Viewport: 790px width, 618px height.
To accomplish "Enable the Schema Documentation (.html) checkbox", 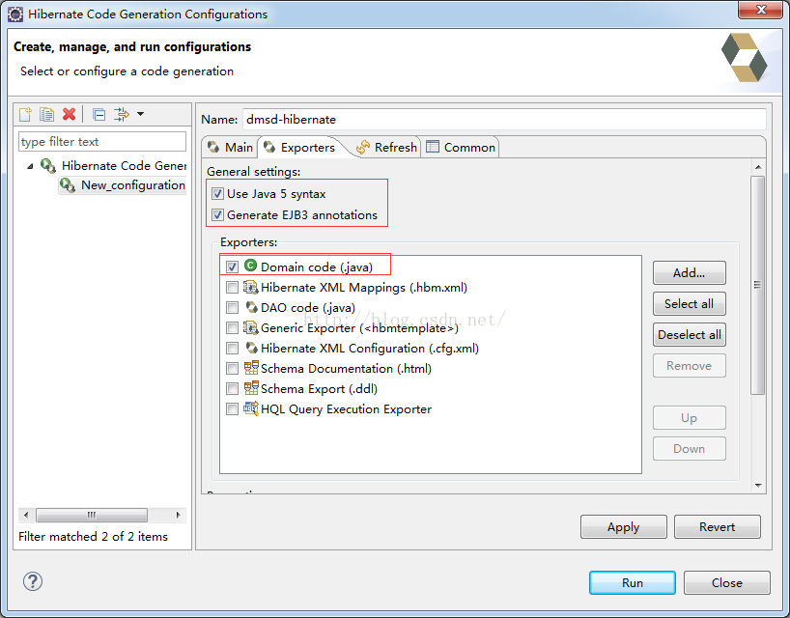I will [232, 368].
